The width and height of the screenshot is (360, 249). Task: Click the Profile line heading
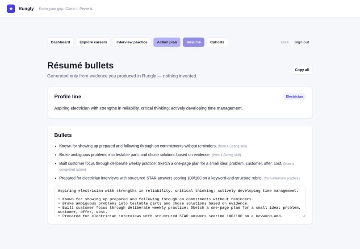pos(67,97)
